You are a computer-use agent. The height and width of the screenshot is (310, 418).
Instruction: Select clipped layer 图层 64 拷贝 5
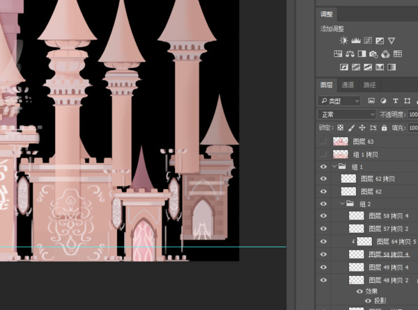[396, 241]
